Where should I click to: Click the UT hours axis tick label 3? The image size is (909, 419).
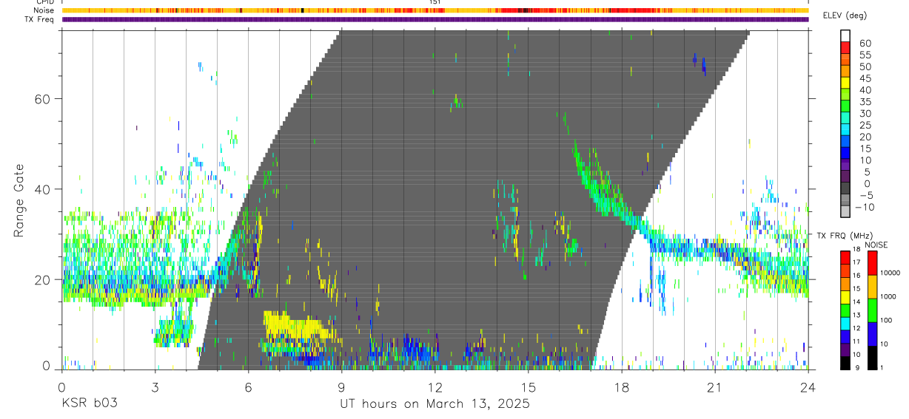(155, 387)
